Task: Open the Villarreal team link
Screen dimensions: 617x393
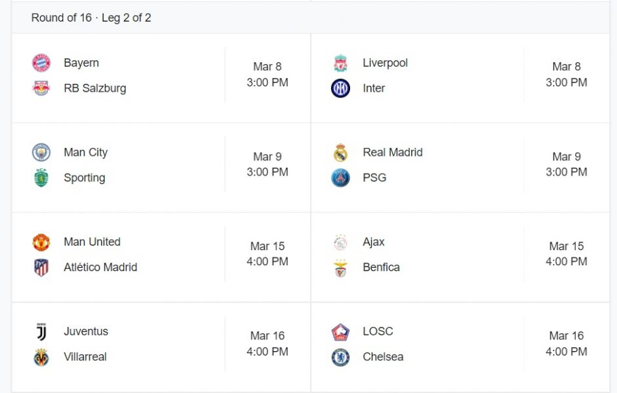Action: (85, 357)
